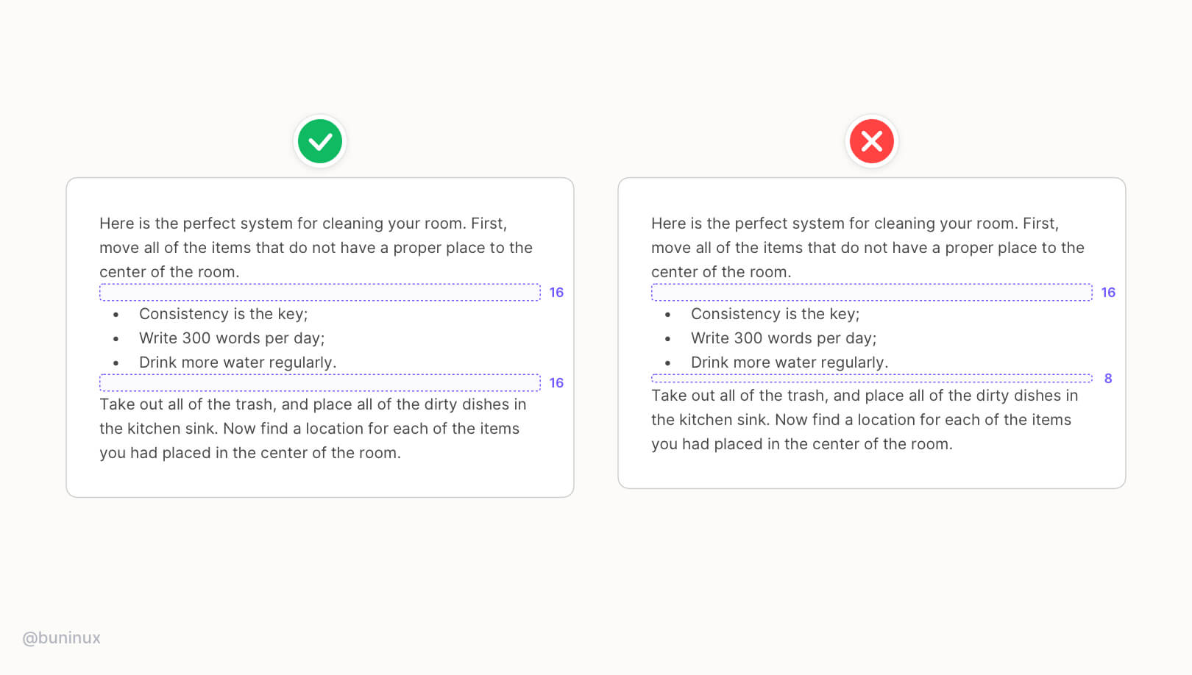Select the thin dashed spacer in right card

point(872,379)
